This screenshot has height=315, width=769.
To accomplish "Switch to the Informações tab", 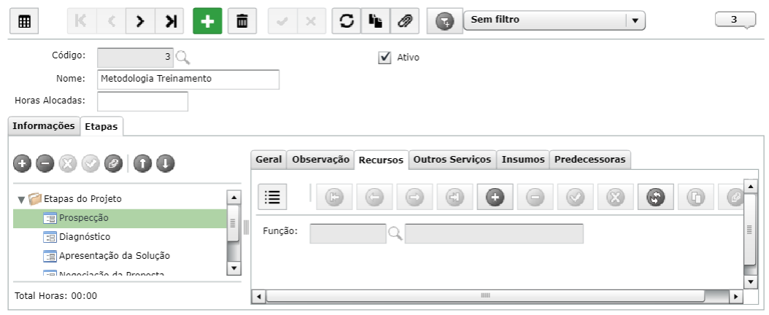I will (x=44, y=126).
